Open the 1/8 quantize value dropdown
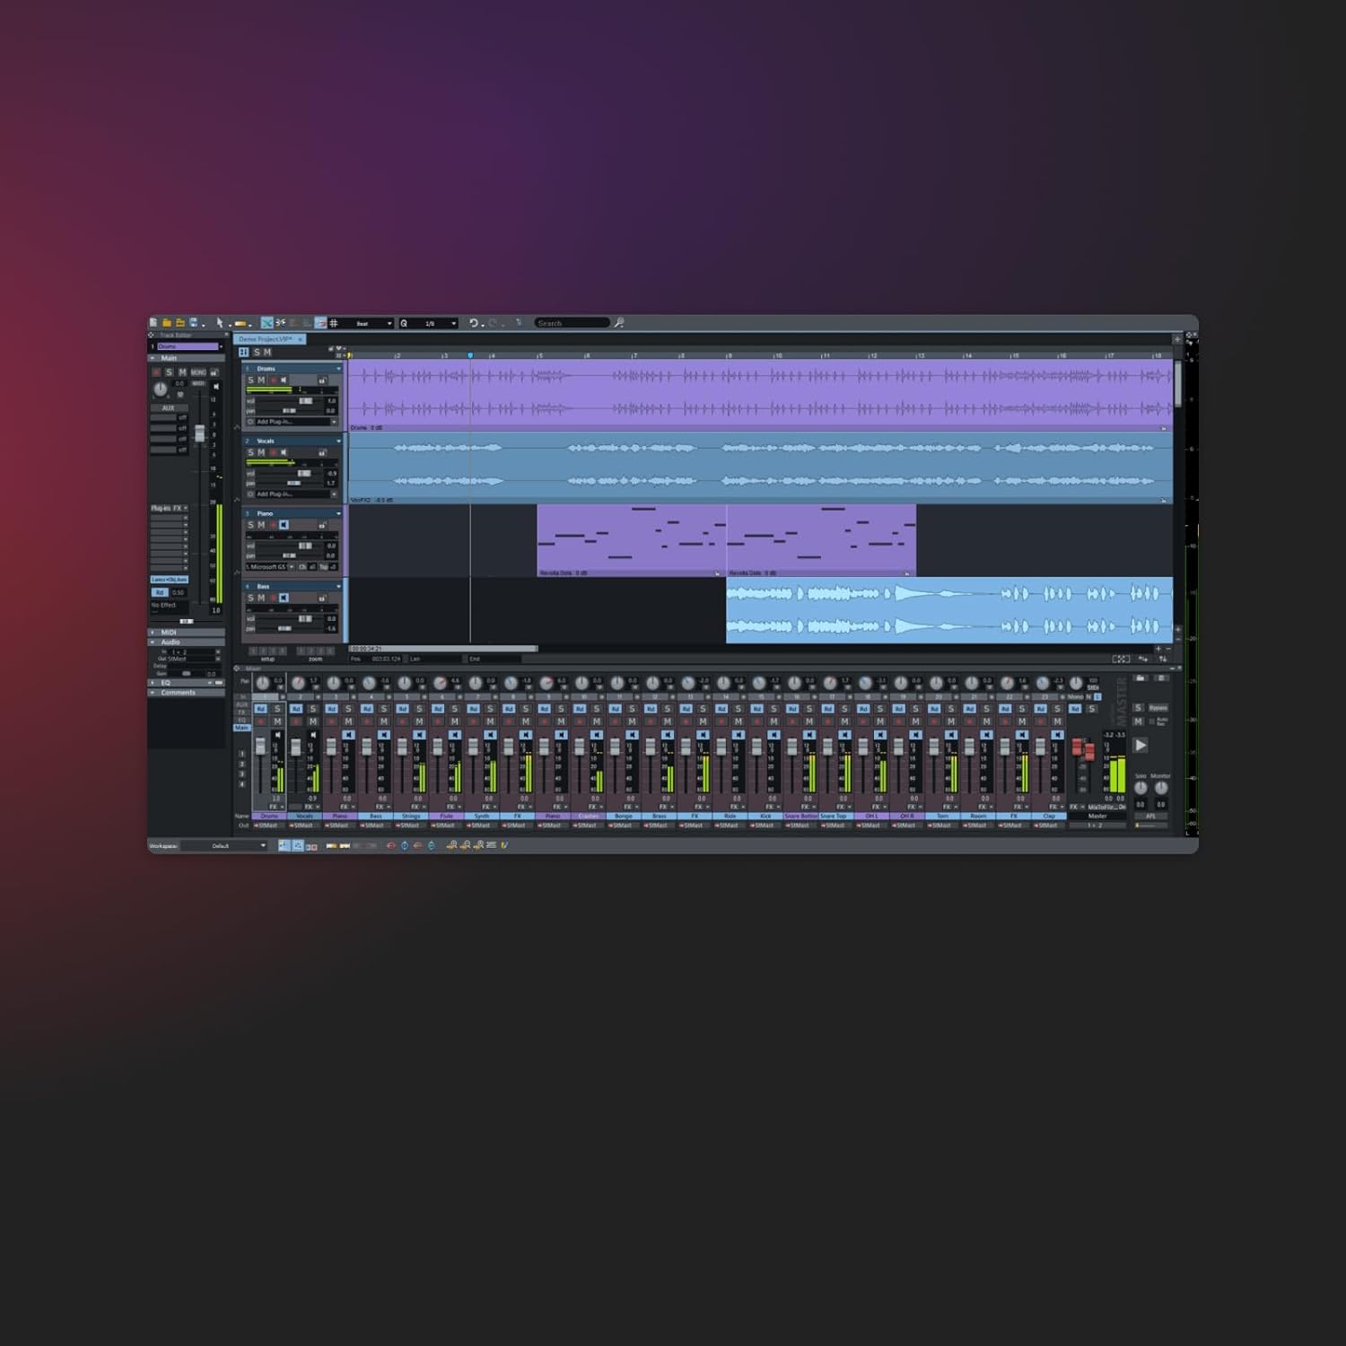Image resolution: width=1346 pixels, height=1346 pixels. 432,323
